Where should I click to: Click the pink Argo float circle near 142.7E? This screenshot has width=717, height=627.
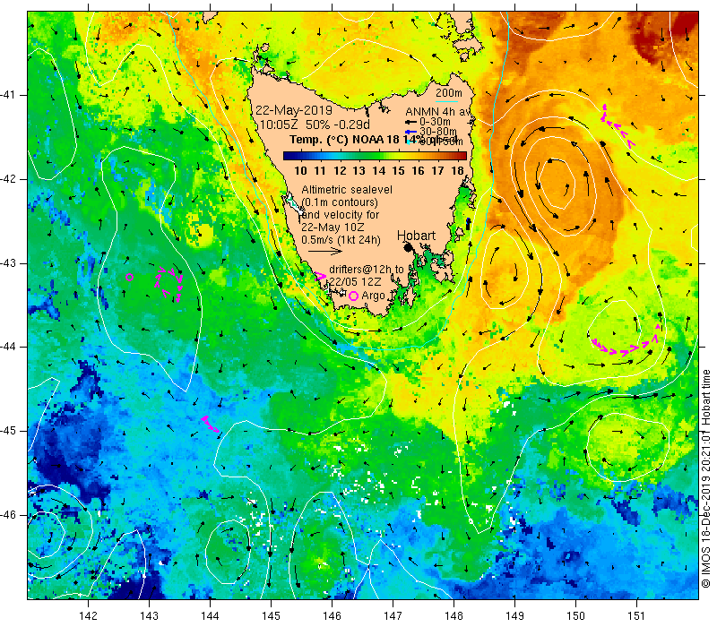click(x=129, y=277)
